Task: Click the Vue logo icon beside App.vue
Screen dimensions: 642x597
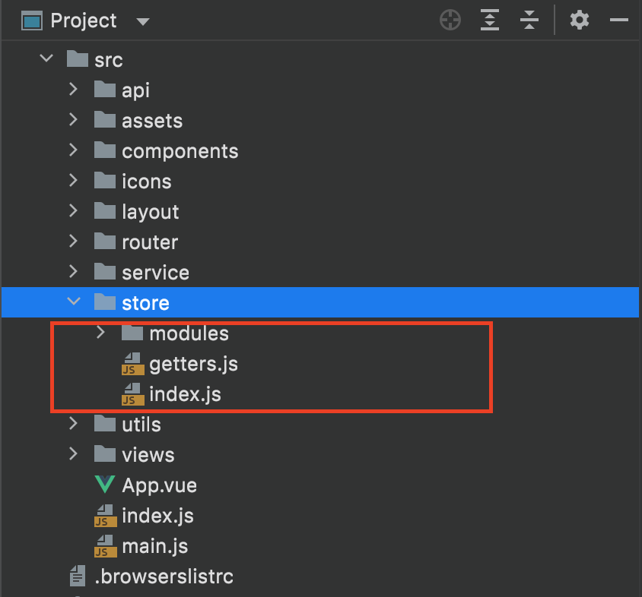Action: (x=104, y=485)
